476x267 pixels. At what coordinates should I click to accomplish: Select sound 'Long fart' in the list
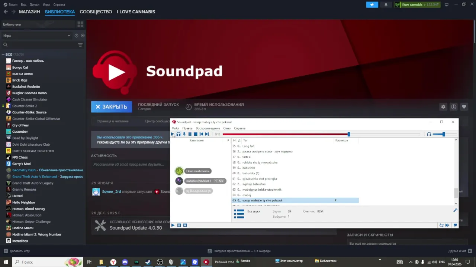tap(295, 146)
